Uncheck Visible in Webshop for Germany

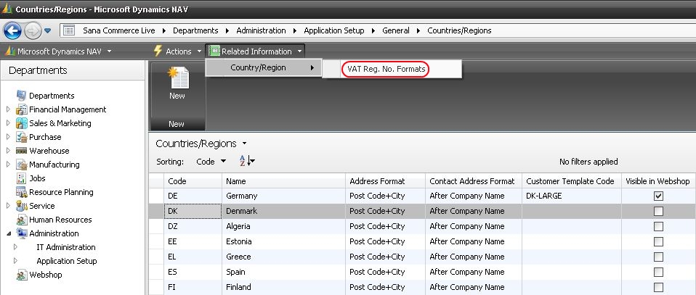(x=658, y=196)
